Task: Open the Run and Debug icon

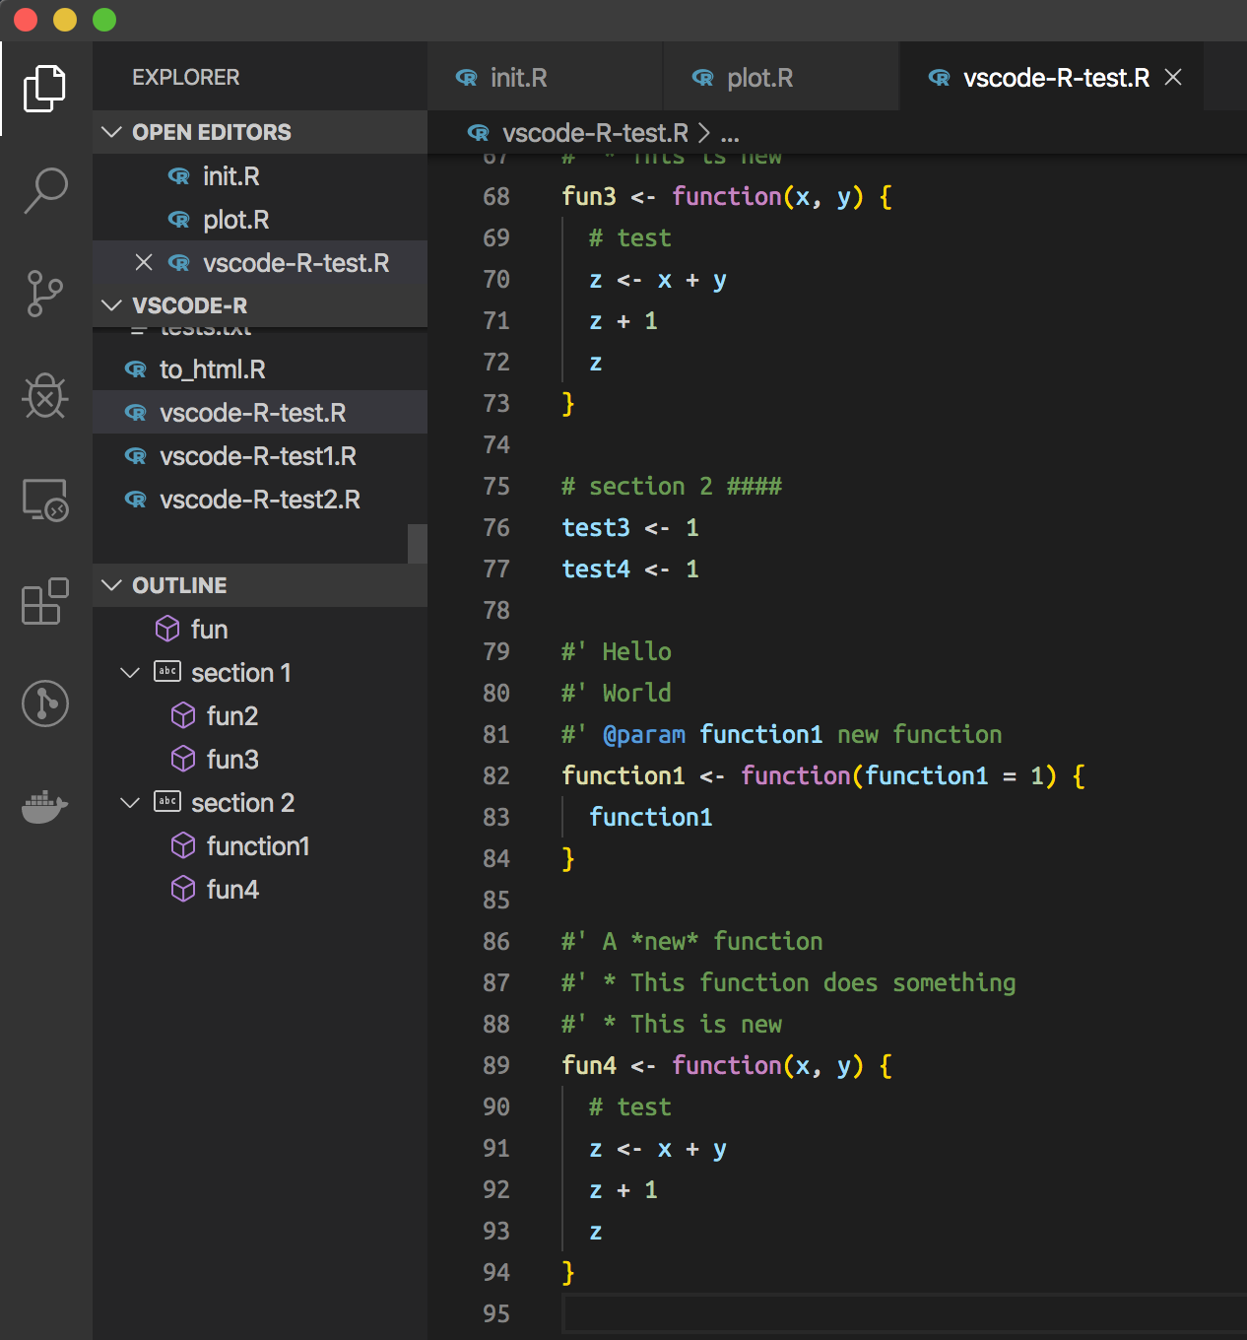Action: (44, 396)
